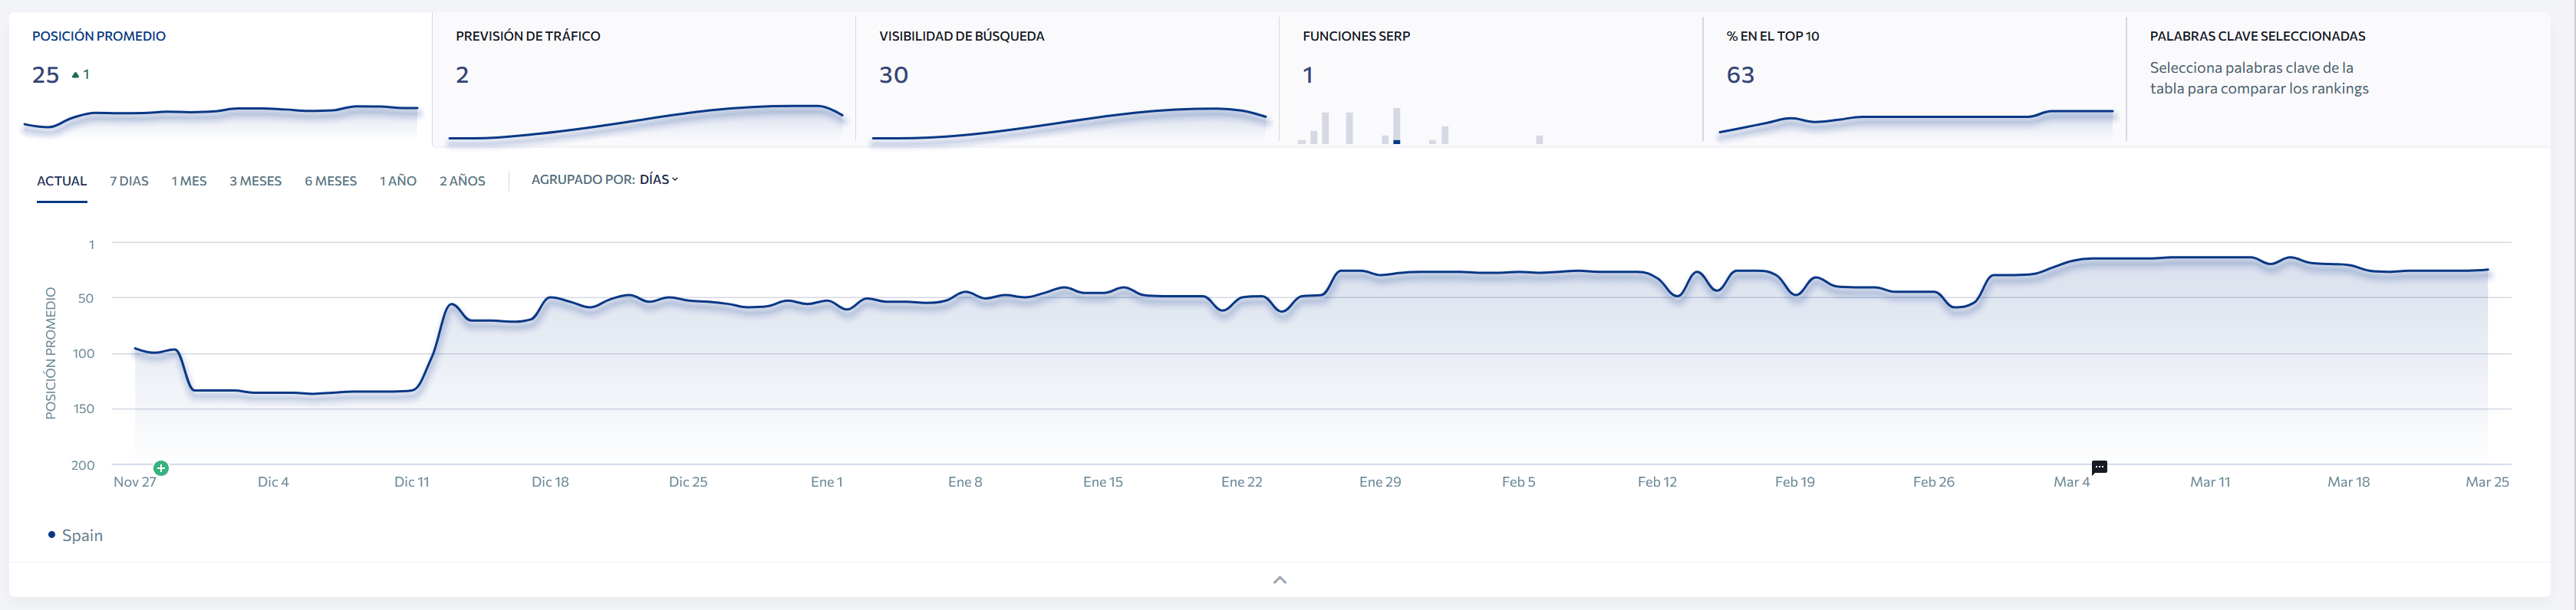Viewport: 2576px width, 610px height.
Task: Choose the 6 MESES range tab
Action: (x=331, y=181)
